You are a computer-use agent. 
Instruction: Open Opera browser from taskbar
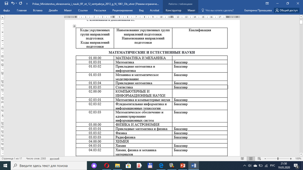pos(107,165)
